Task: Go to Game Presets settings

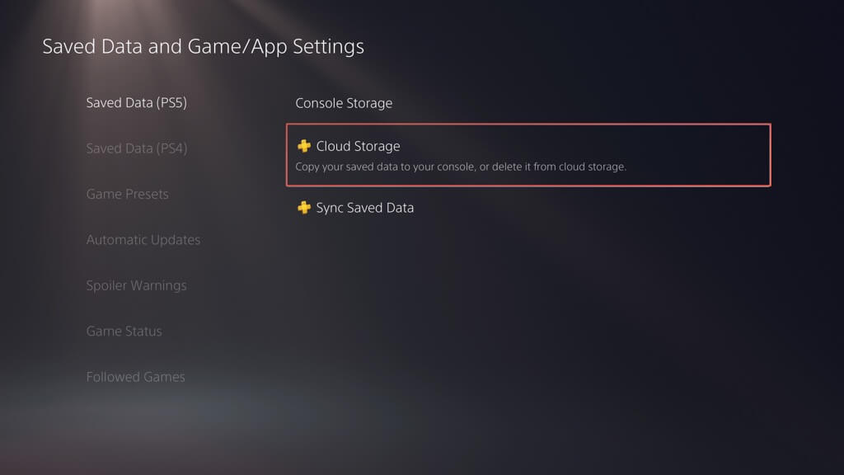Action: 127,195
